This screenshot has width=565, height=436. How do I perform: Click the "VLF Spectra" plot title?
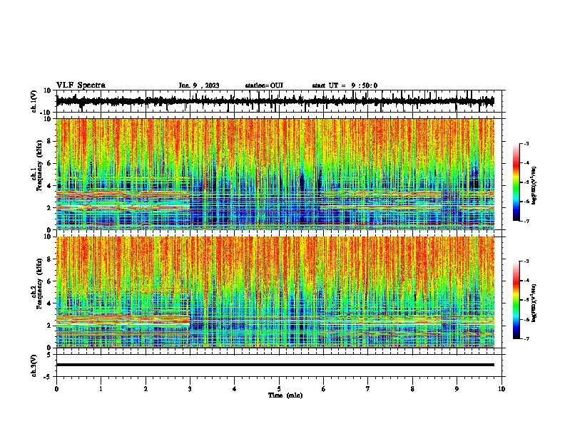pos(81,85)
